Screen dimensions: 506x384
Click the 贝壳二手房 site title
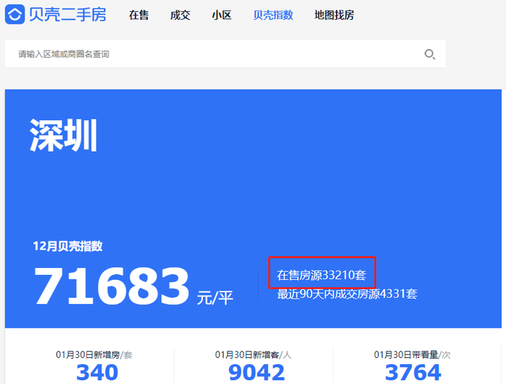(x=68, y=15)
